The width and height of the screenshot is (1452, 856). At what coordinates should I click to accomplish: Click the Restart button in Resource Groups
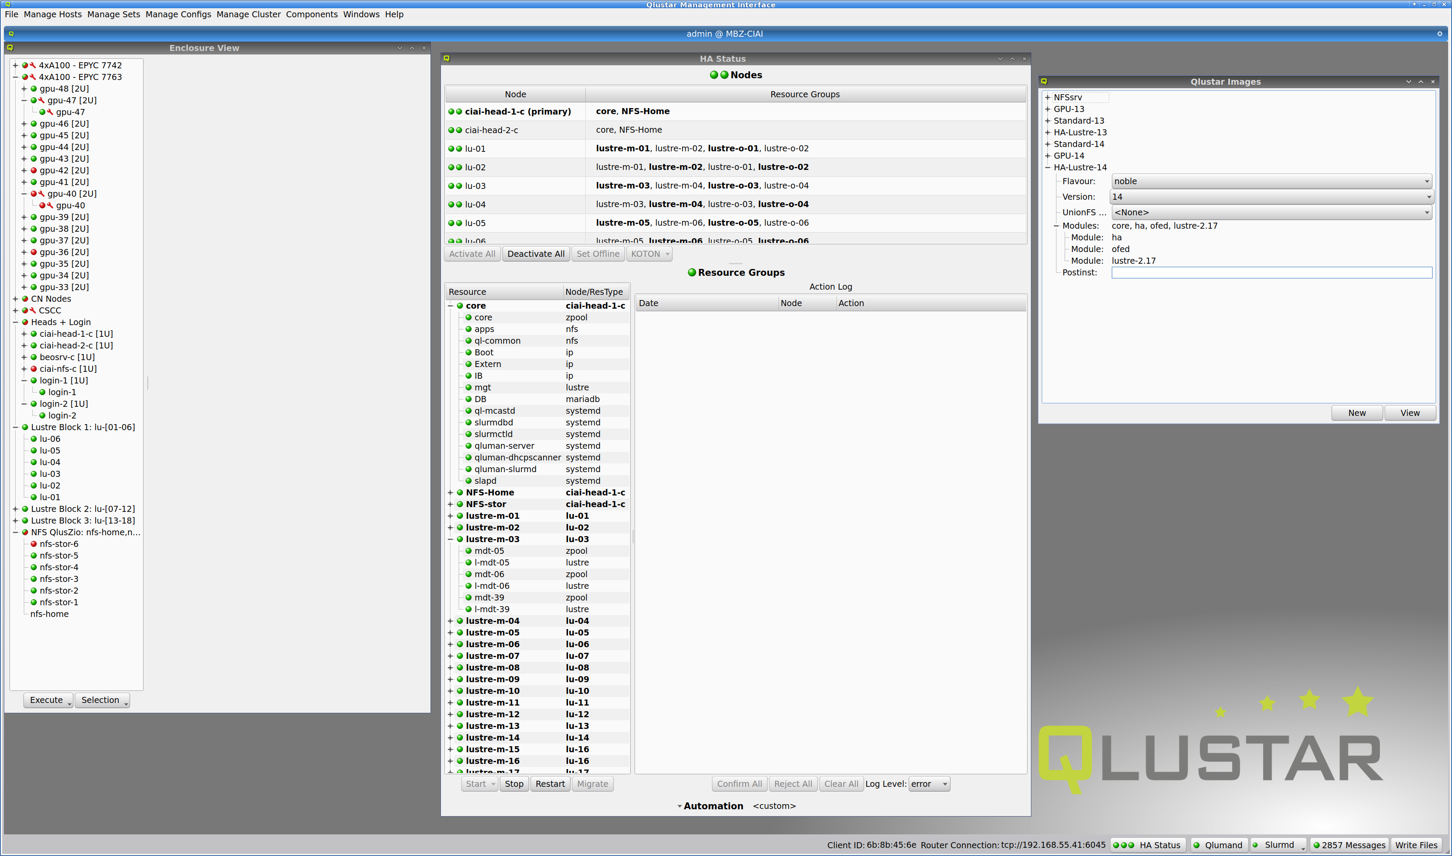click(550, 784)
